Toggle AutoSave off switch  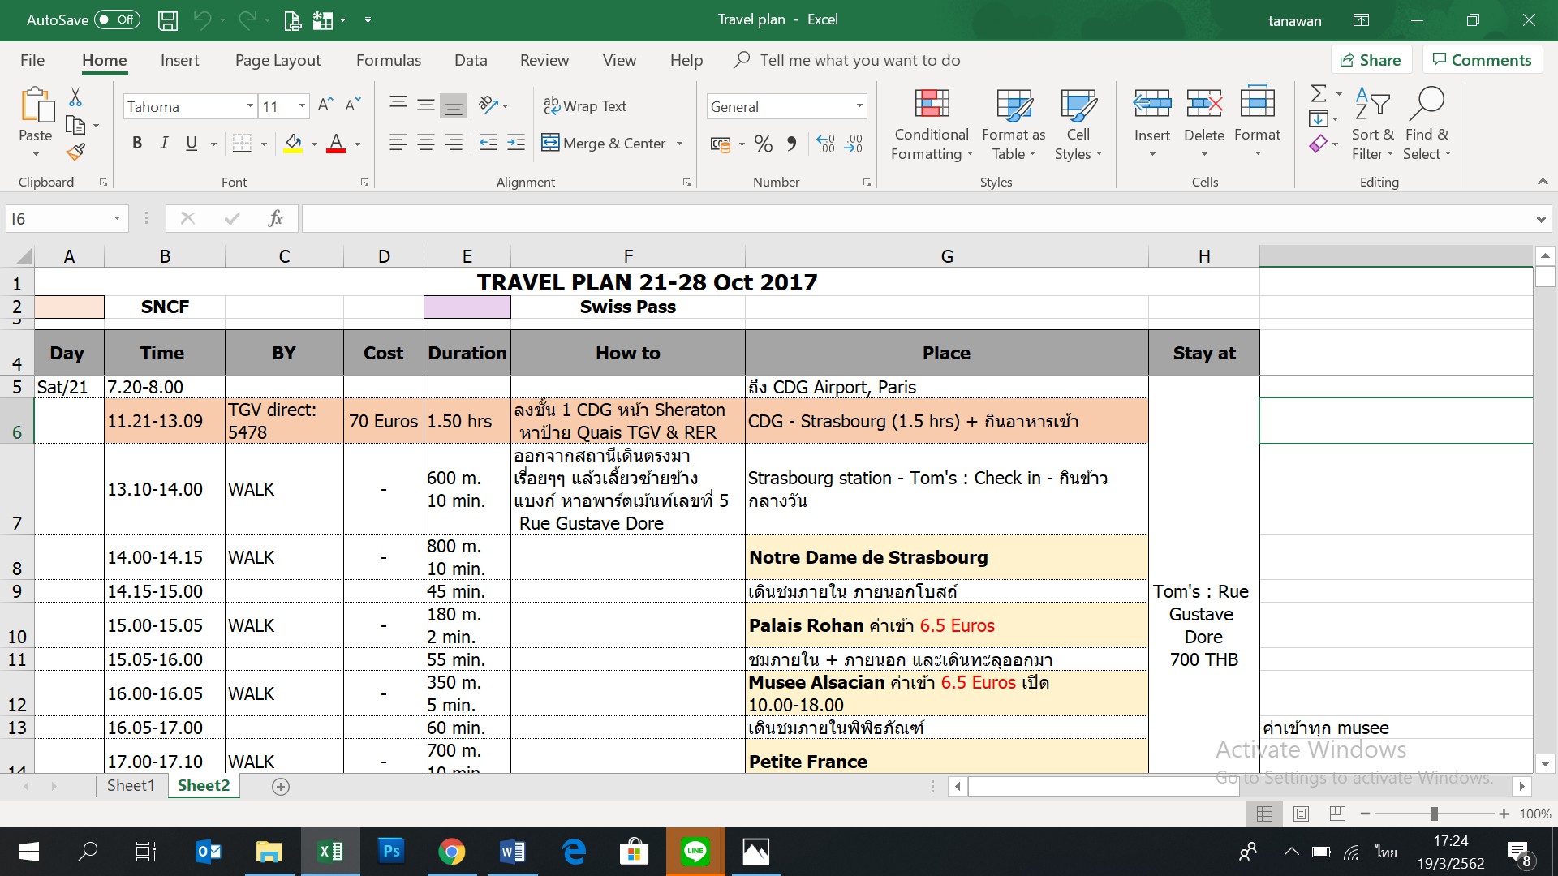coord(117,20)
